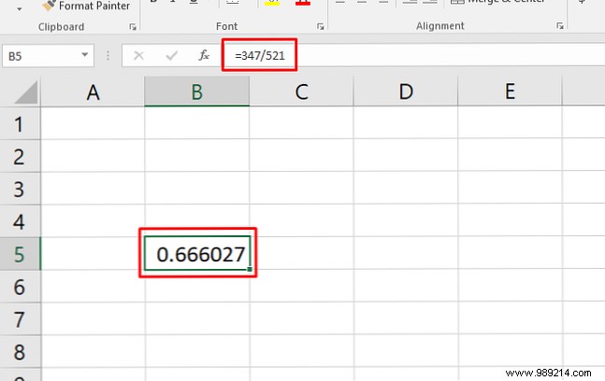
Task: Select cell B6
Action: [196, 286]
